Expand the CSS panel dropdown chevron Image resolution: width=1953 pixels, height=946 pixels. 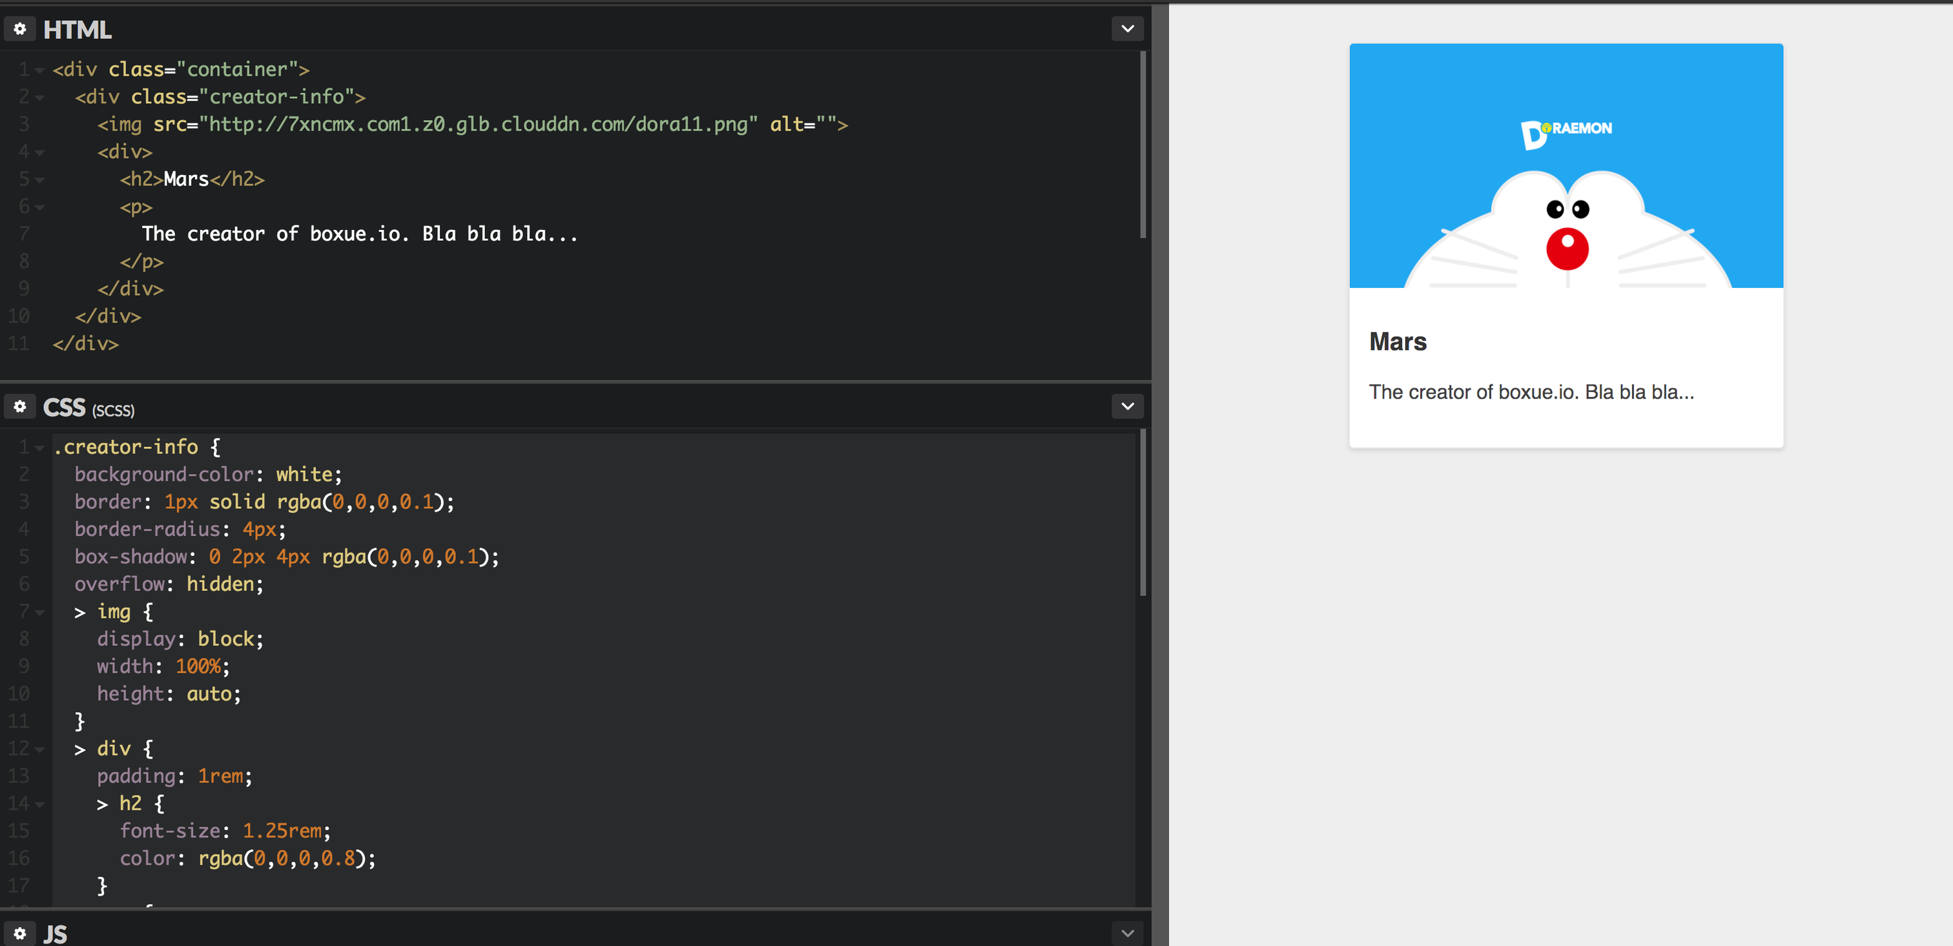tap(1128, 406)
